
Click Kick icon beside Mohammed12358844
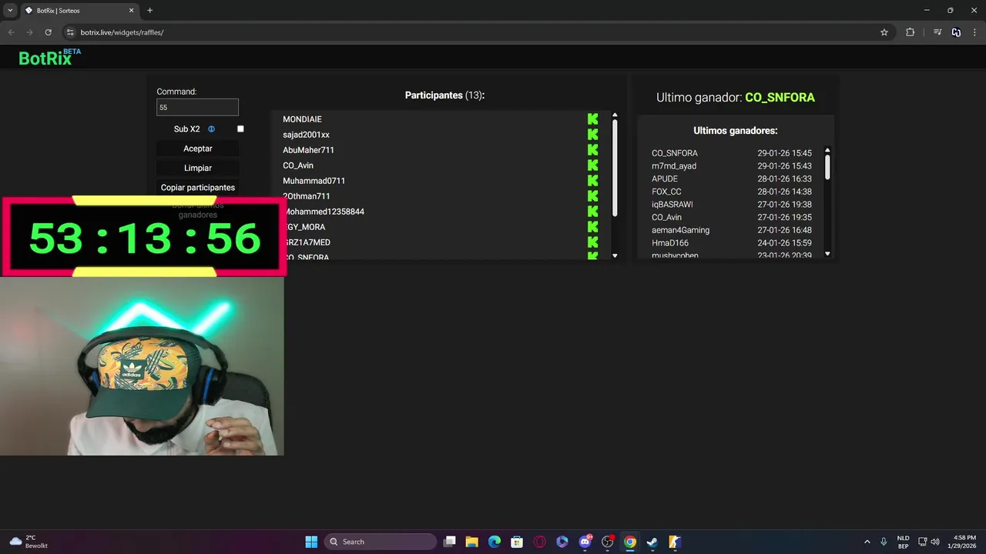pyautogui.click(x=592, y=212)
